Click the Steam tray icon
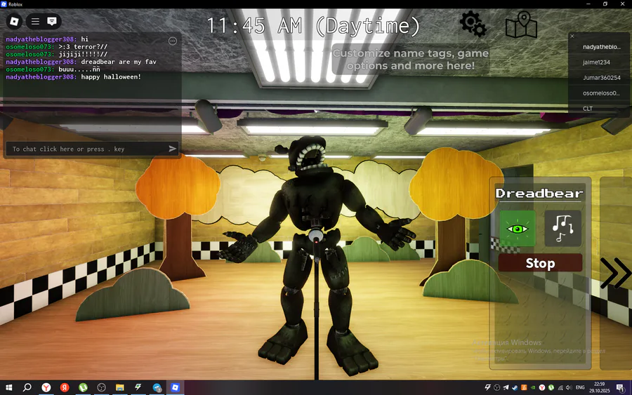632x395 pixels. pos(515,387)
